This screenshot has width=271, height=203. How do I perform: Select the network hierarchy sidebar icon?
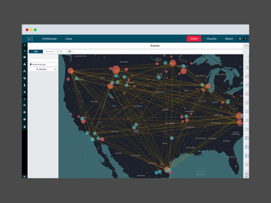[24, 71]
